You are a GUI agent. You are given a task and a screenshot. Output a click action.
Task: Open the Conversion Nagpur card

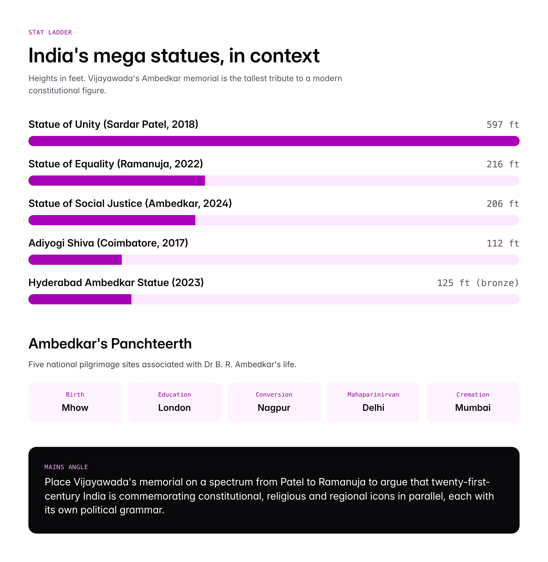(x=274, y=402)
